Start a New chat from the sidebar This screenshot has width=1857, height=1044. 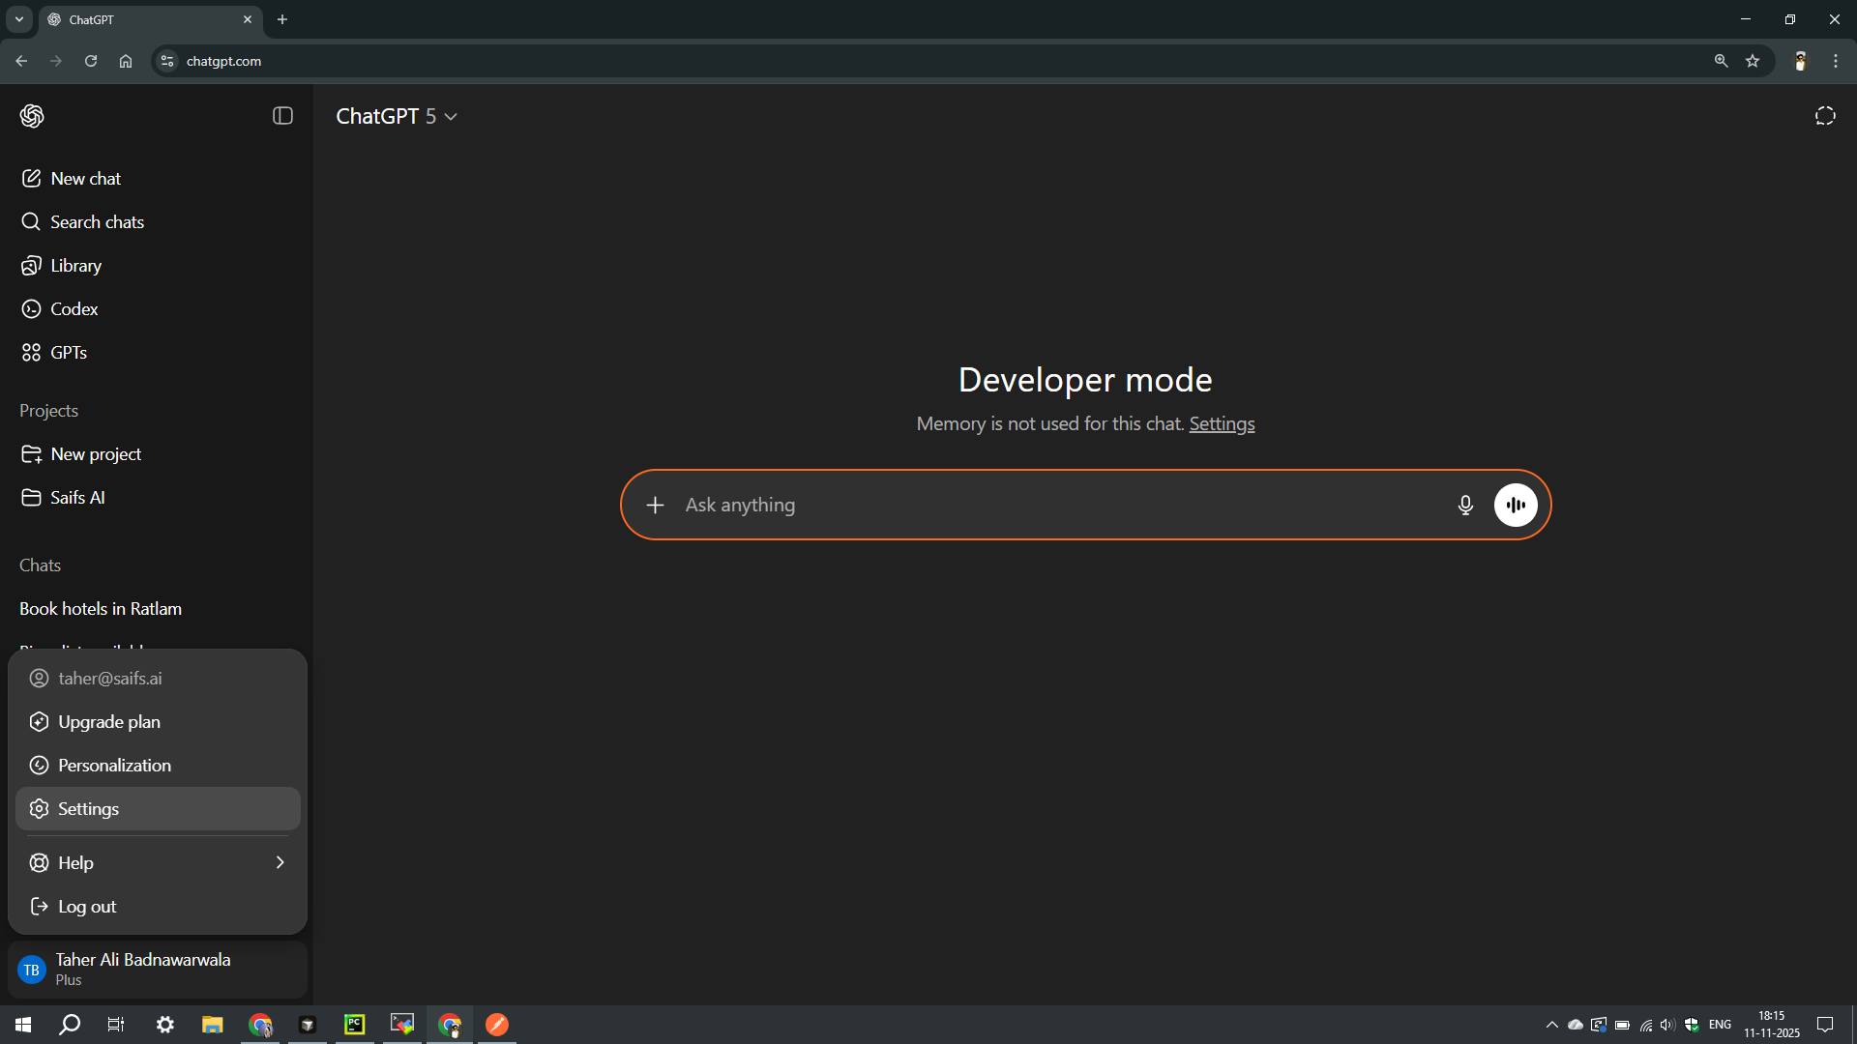[x=157, y=179]
